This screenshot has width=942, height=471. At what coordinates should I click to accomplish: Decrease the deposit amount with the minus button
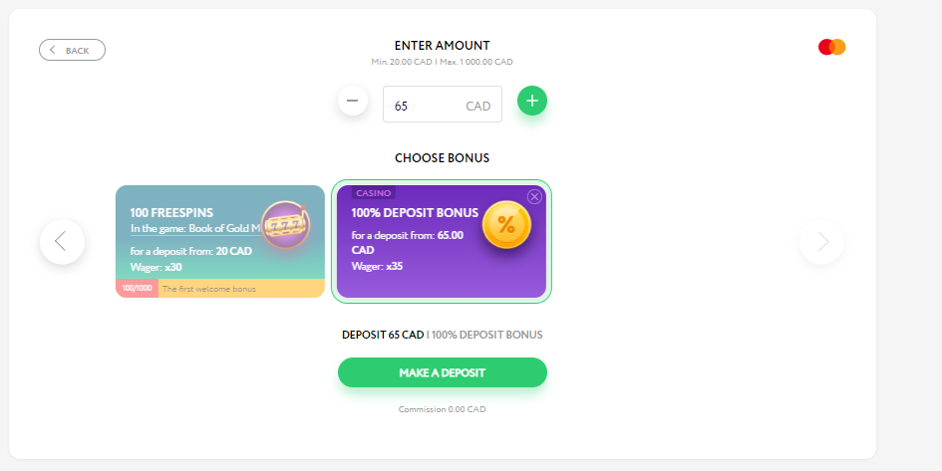pos(353,101)
